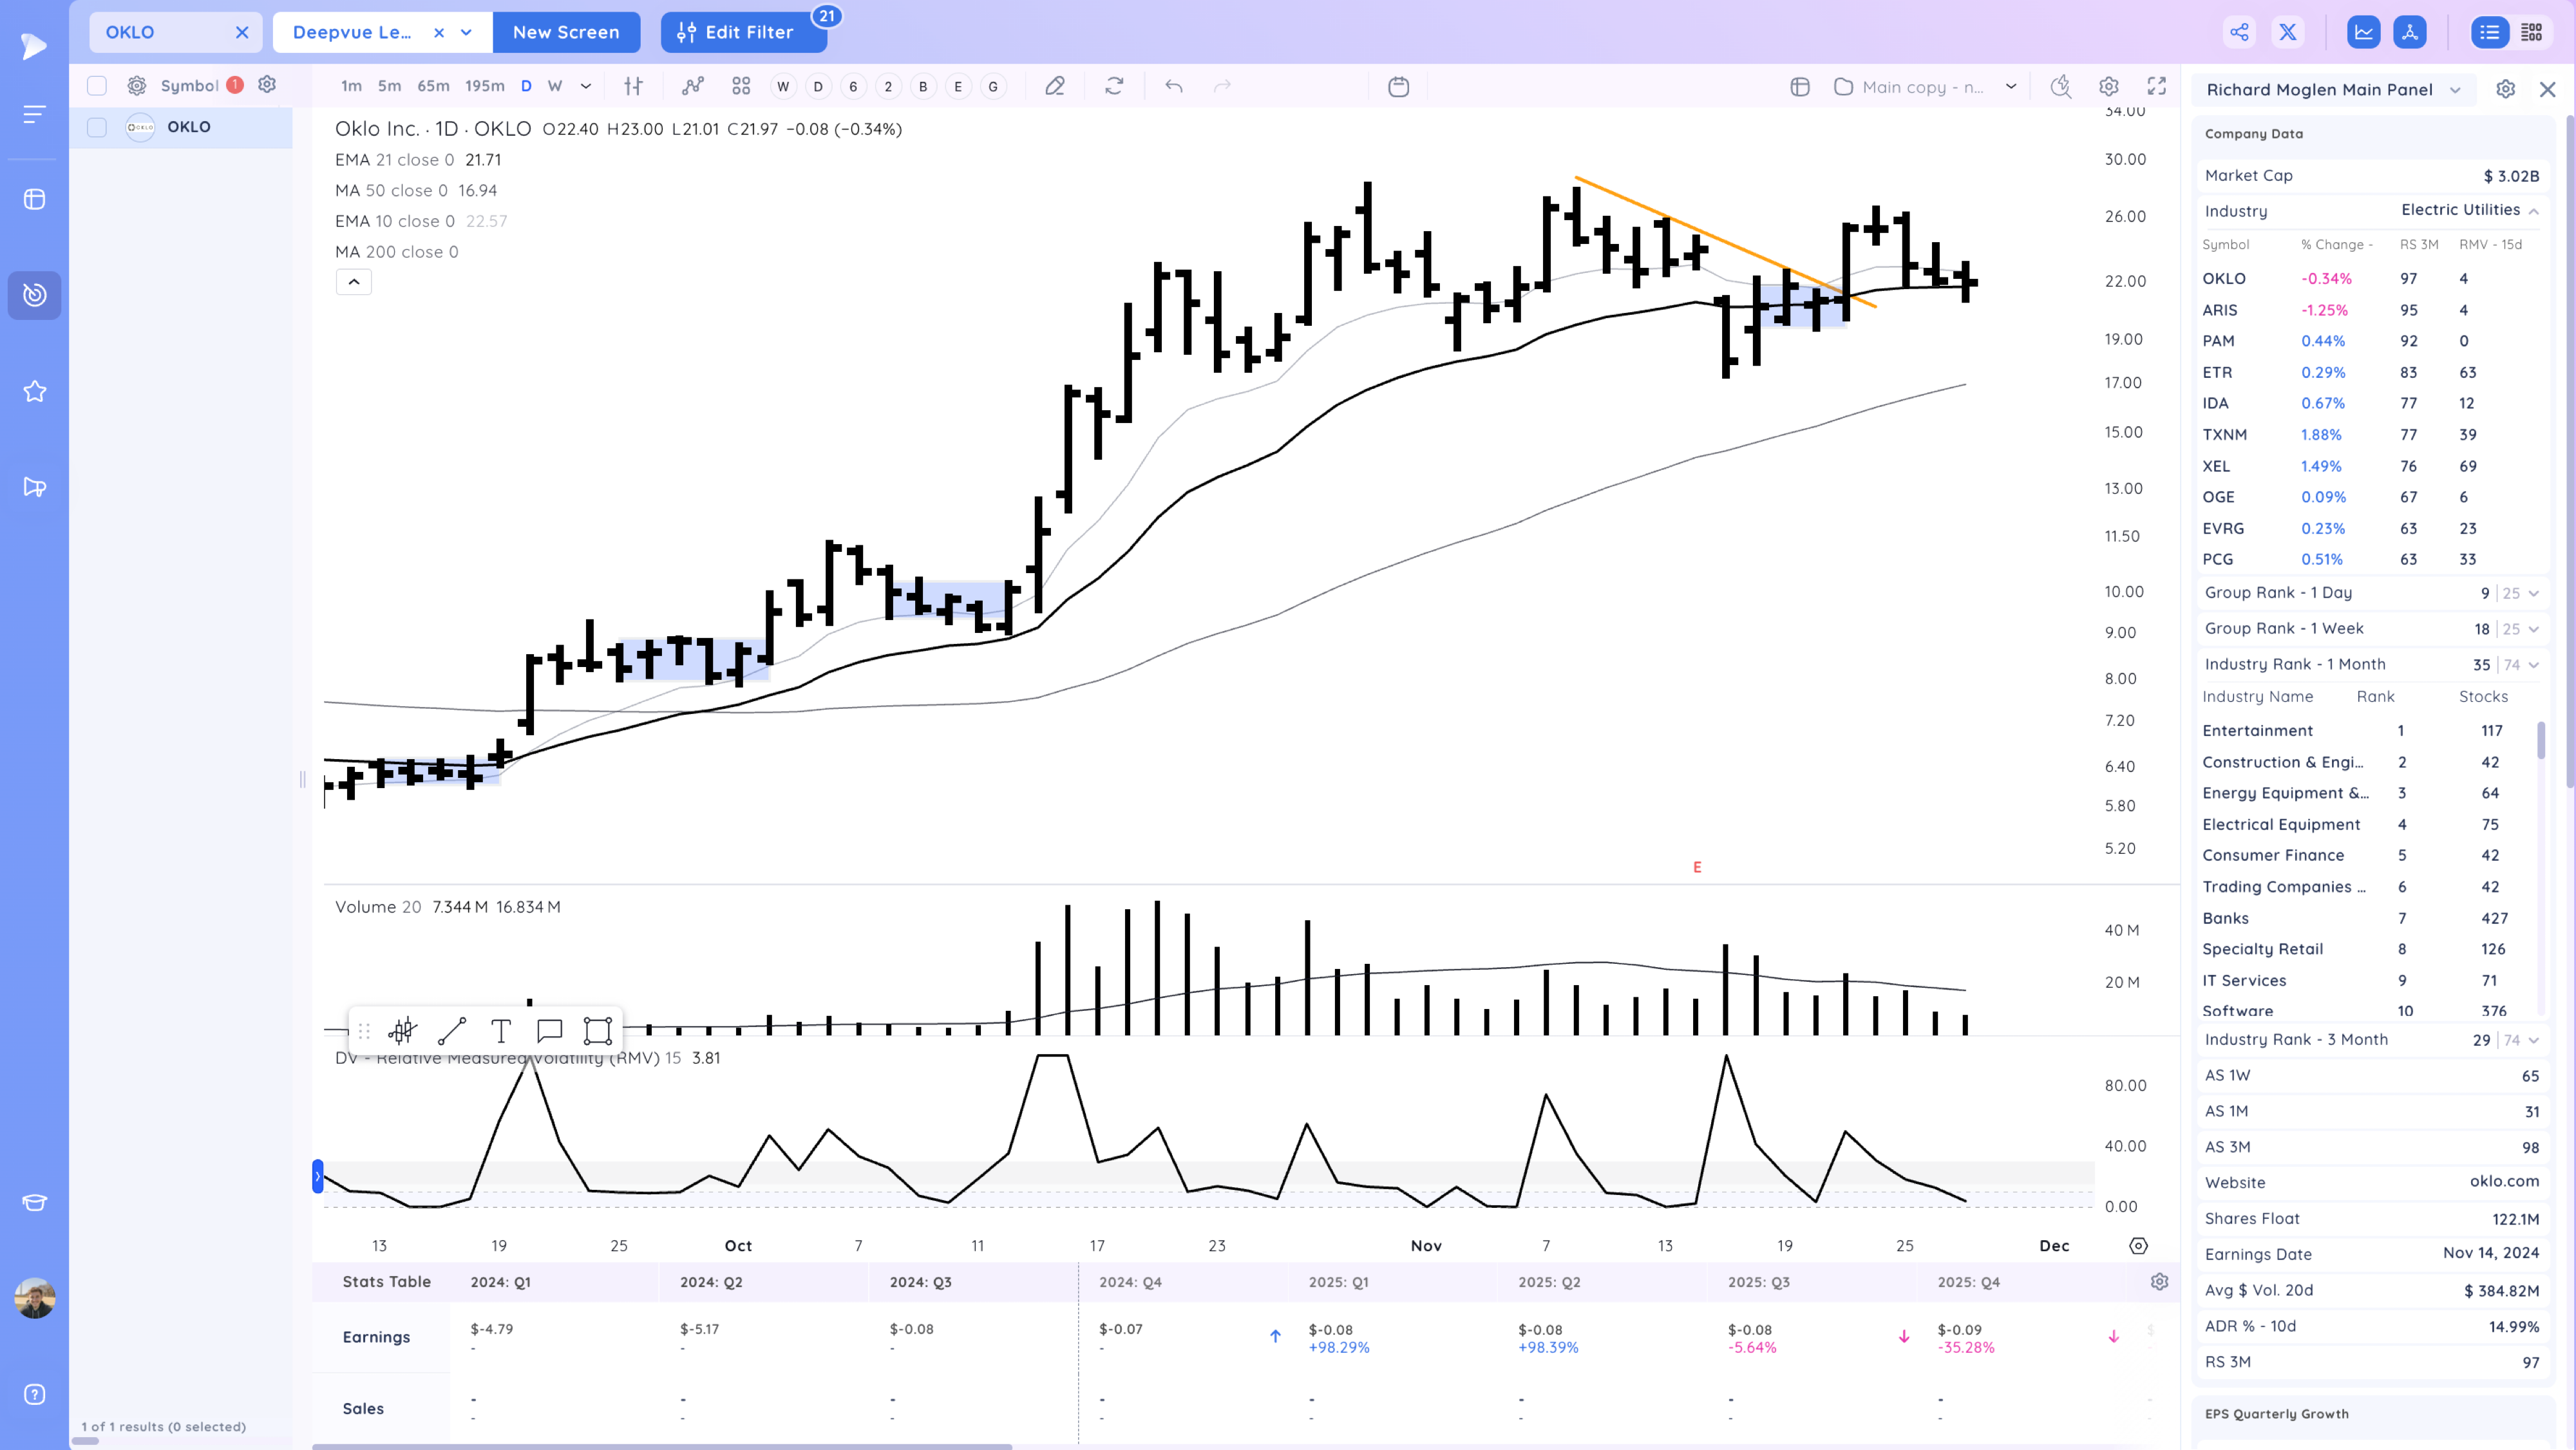Screen dimensions: 2576x1450
Task: Toggle the select-all checkbox next to Symbol
Action: [x=97, y=86]
